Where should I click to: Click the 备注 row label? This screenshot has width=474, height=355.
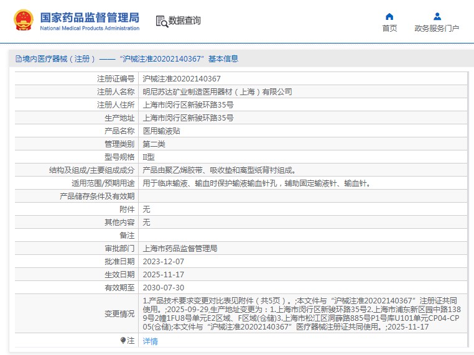coord(127,235)
